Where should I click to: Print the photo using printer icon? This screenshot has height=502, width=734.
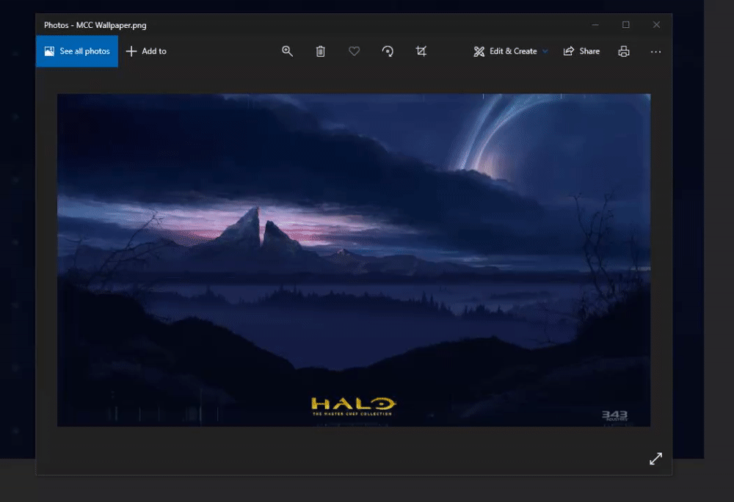[x=623, y=51]
